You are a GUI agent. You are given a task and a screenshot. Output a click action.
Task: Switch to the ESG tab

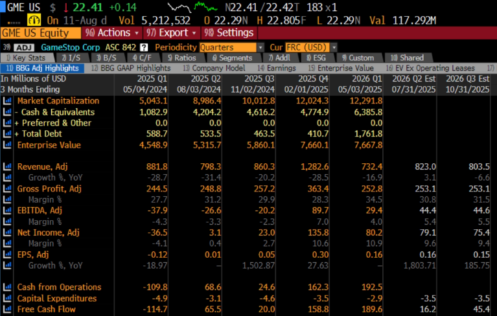[316, 58]
